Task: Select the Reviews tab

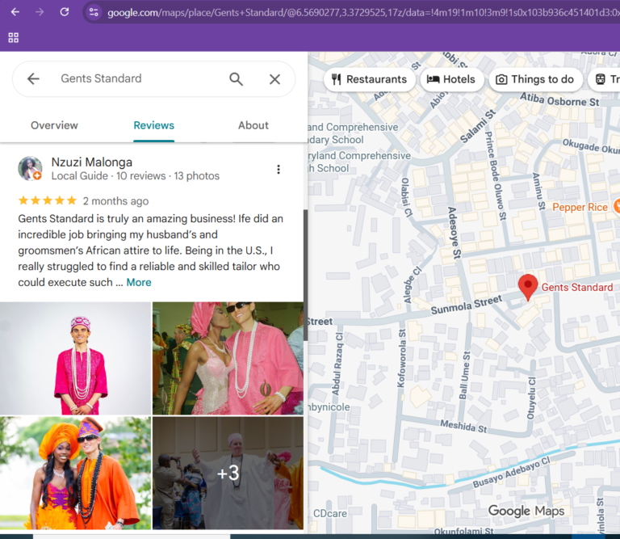Action: click(154, 125)
